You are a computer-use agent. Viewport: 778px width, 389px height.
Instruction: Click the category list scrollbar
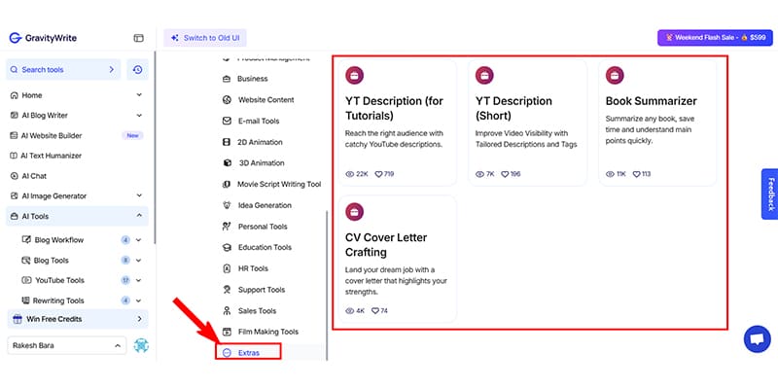[x=327, y=285]
